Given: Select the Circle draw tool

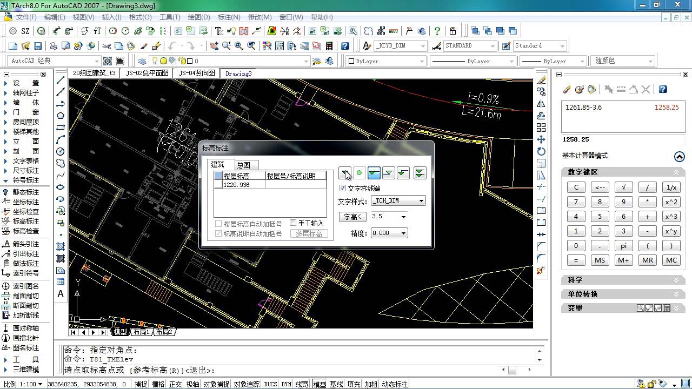Looking at the screenshot, I should pyautogui.click(x=61, y=151).
